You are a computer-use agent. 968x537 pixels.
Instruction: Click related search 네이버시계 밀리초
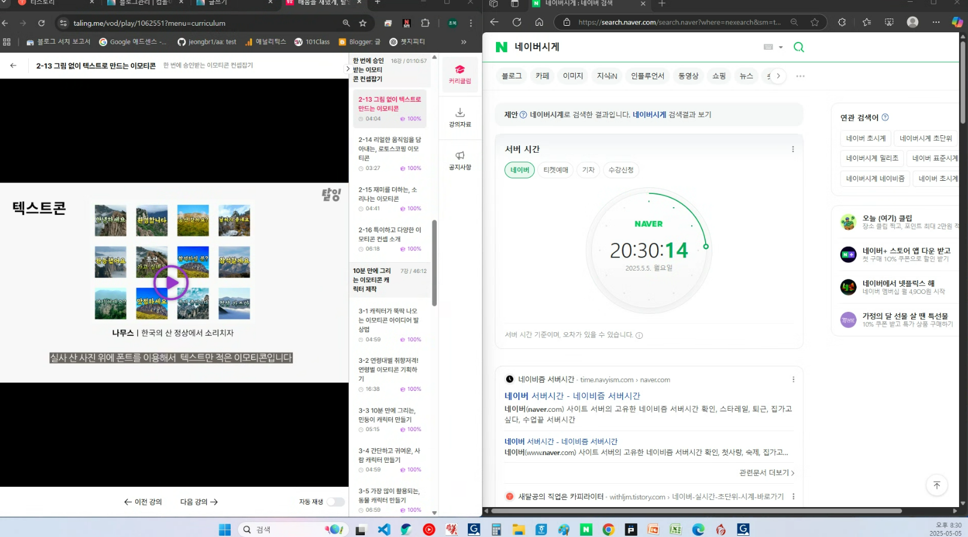872,158
